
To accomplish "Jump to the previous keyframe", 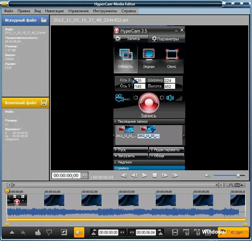I will tap(124, 176).
